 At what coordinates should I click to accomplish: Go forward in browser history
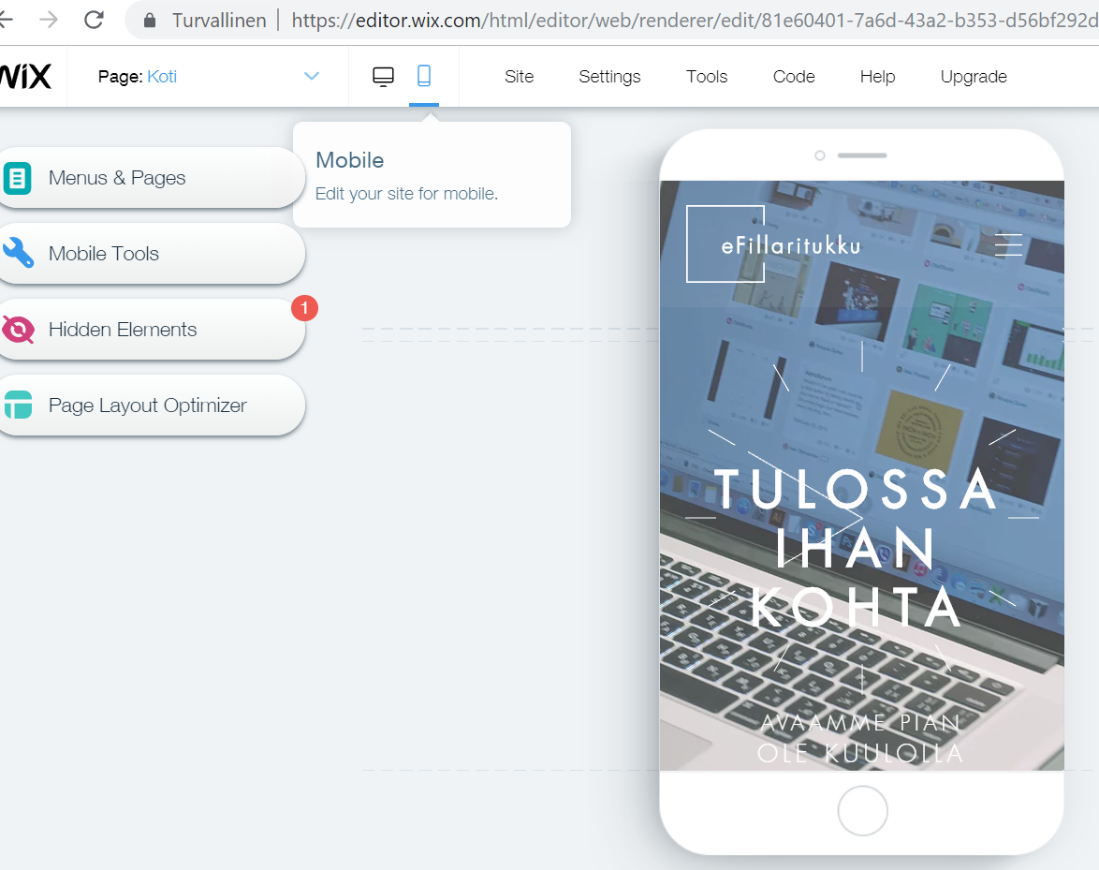point(49,20)
